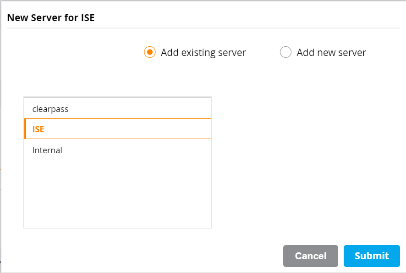Viewport: 406px width, 273px height.
Task: Confirm the server selection with Submit
Action: tap(371, 256)
